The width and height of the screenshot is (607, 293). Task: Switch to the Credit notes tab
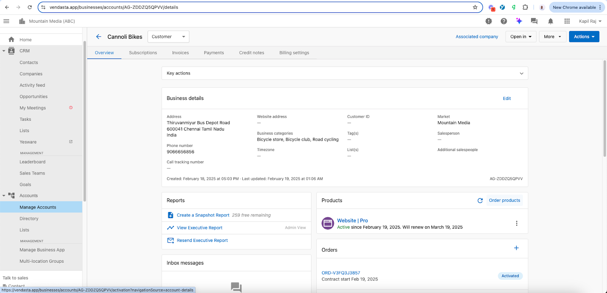252,53
